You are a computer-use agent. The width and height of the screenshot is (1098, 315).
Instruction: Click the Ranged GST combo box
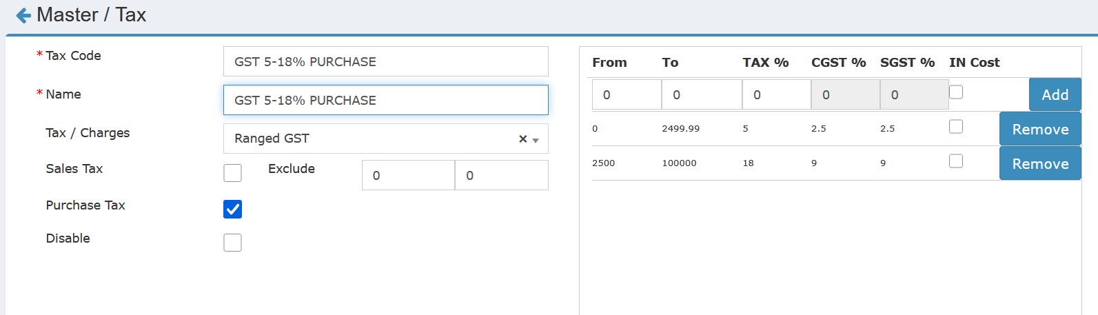click(372, 139)
